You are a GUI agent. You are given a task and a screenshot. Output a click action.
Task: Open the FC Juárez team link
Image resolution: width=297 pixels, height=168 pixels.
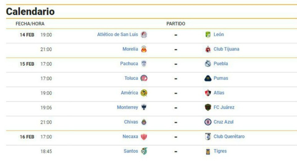224,107
